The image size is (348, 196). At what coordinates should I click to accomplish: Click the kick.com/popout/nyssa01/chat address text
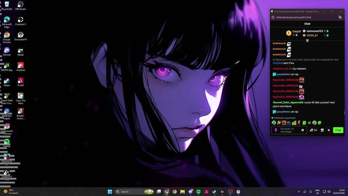pos(294,17)
